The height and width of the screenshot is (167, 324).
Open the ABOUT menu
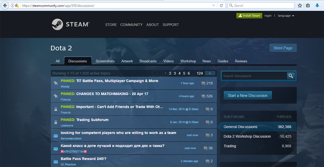click(153, 25)
